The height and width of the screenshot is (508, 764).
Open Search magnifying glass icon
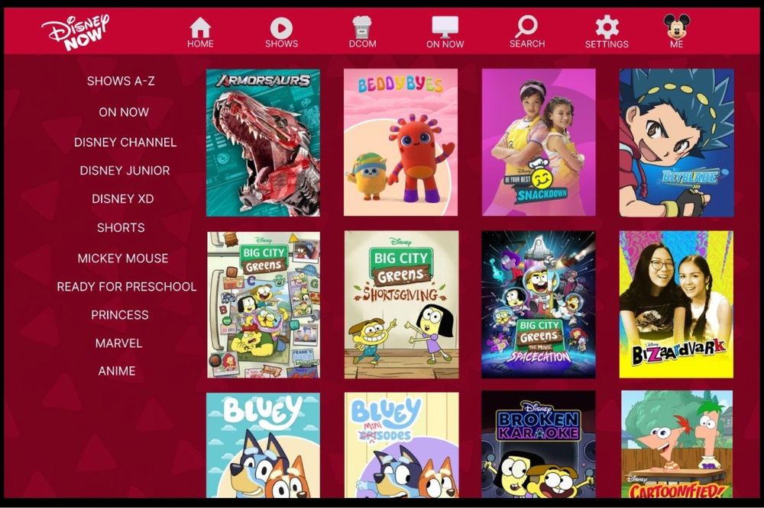(x=526, y=26)
